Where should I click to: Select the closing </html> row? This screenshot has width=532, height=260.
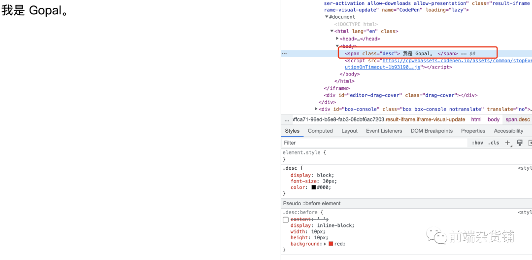point(344,81)
